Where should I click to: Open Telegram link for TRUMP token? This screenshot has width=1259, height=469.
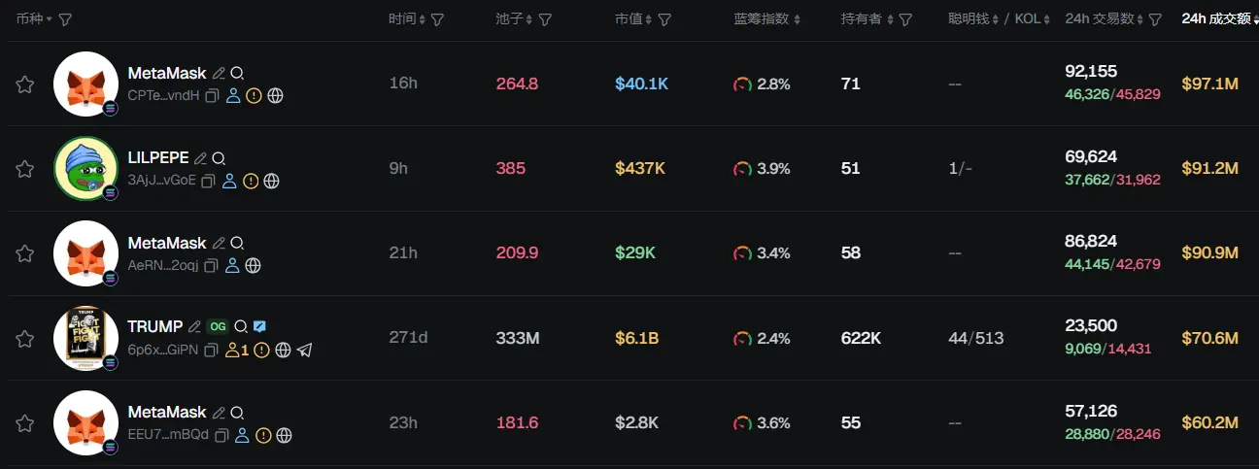click(305, 350)
